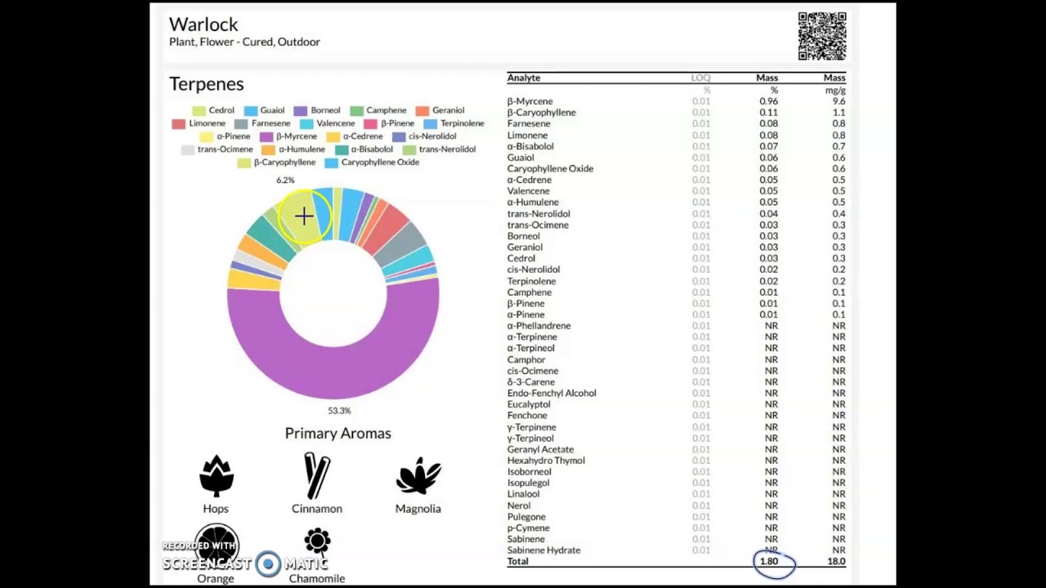Click the Sabinene Hydrate row name
The image size is (1046, 588).
click(544, 550)
